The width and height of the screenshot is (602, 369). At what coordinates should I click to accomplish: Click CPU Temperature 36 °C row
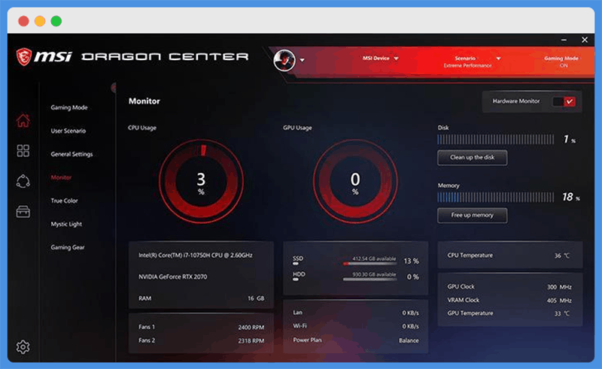(x=509, y=256)
